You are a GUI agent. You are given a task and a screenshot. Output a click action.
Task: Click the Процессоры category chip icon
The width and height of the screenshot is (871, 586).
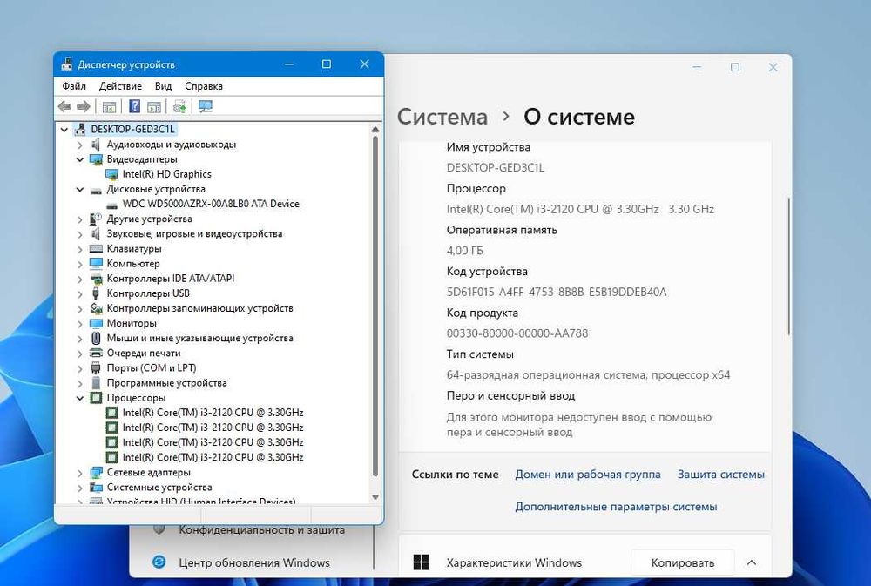pyautogui.click(x=96, y=398)
